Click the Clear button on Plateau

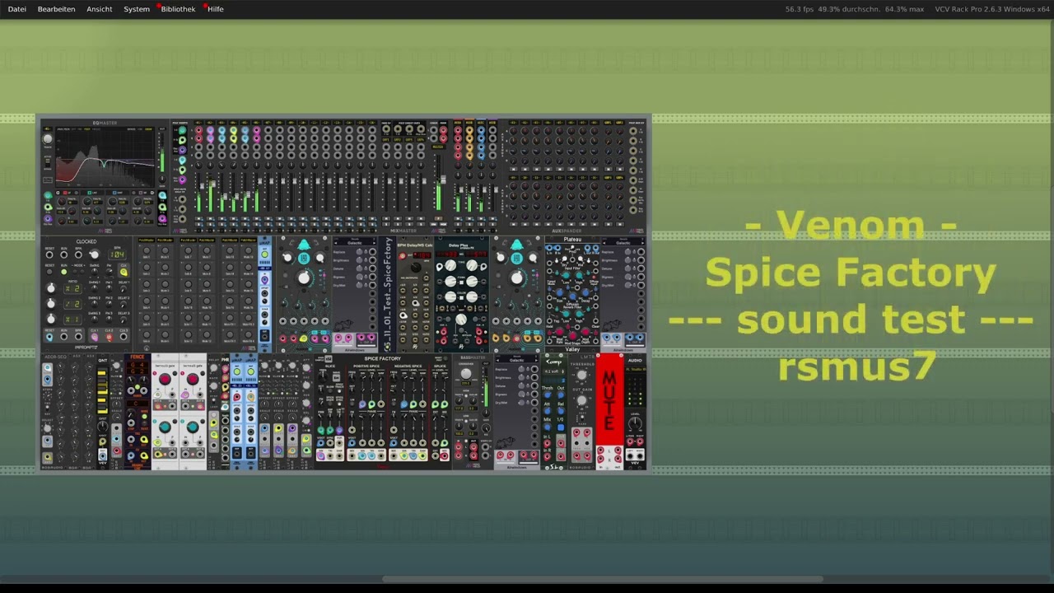pyautogui.click(x=595, y=333)
